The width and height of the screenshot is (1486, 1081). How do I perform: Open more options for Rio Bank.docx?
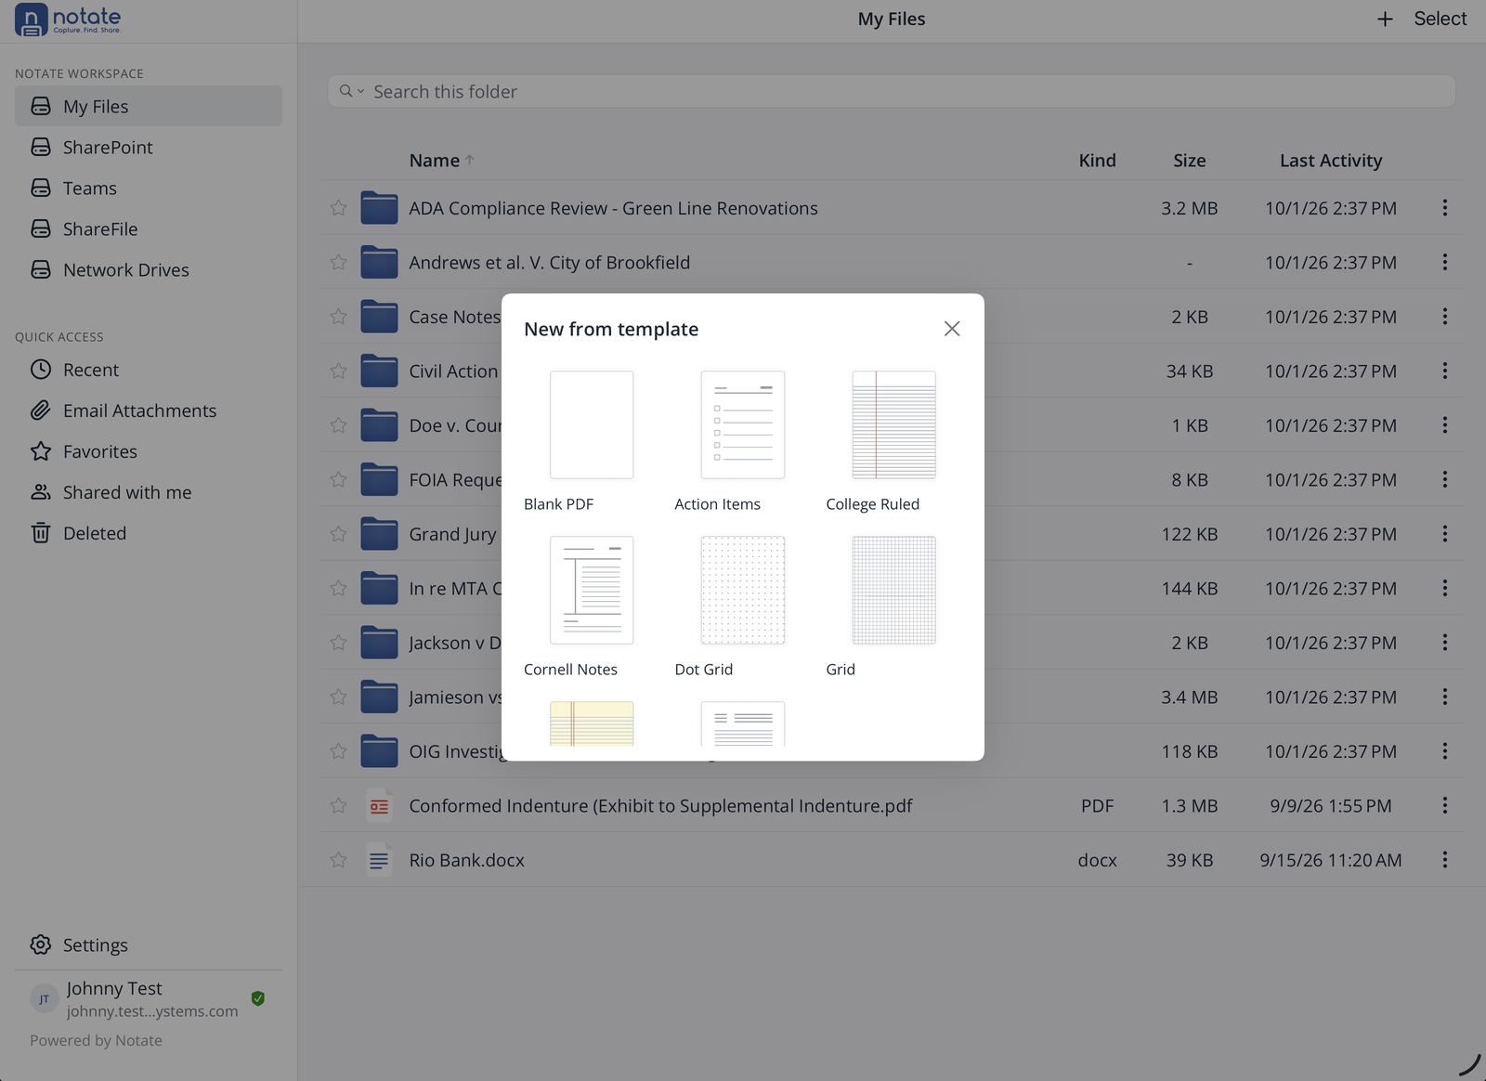[x=1444, y=860]
